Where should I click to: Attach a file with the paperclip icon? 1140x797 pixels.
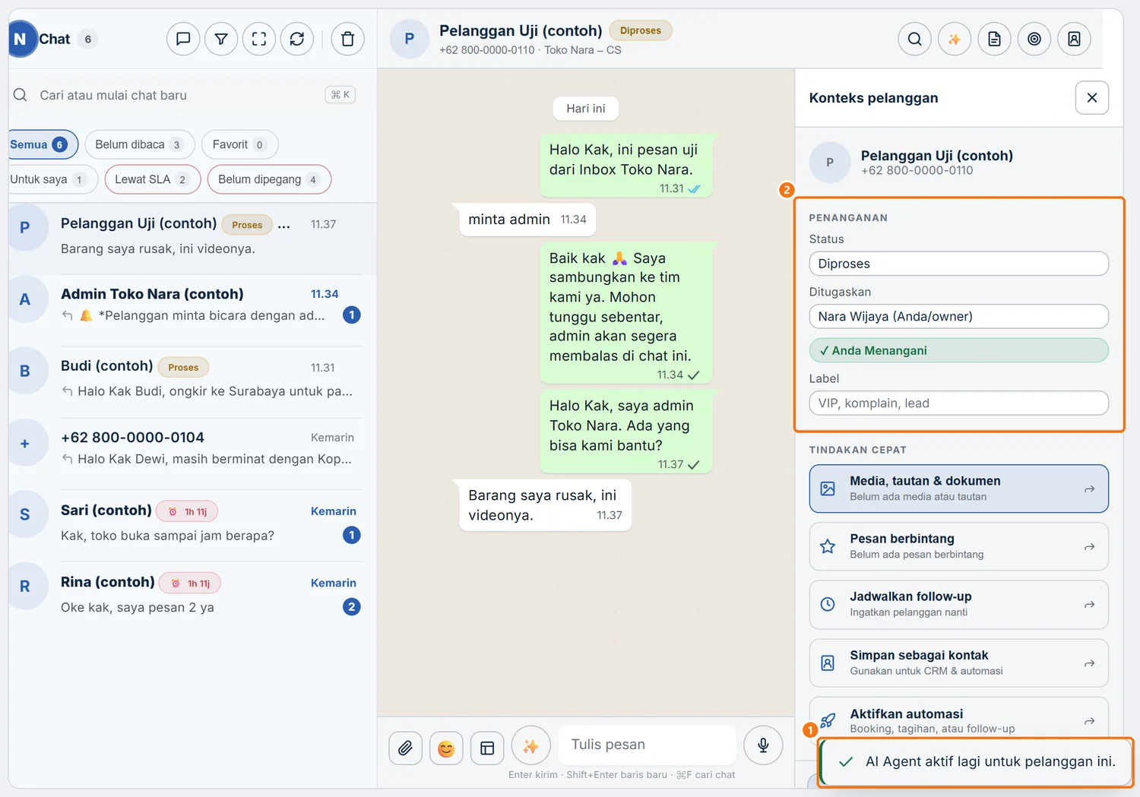406,748
